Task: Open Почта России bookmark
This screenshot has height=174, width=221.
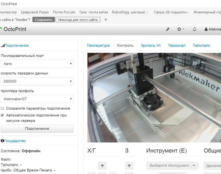Action: click(64, 12)
